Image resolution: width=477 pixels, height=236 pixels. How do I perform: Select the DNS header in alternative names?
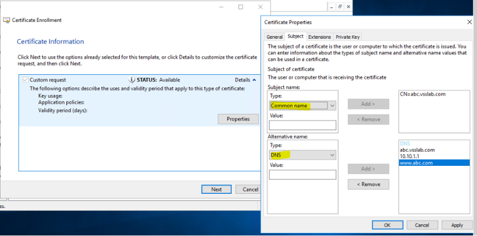point(405,143)
